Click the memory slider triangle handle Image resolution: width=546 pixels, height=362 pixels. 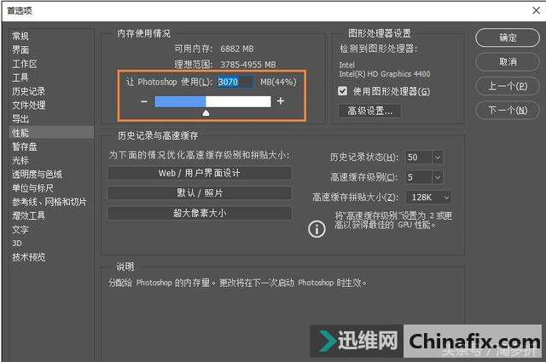[206, 113]
